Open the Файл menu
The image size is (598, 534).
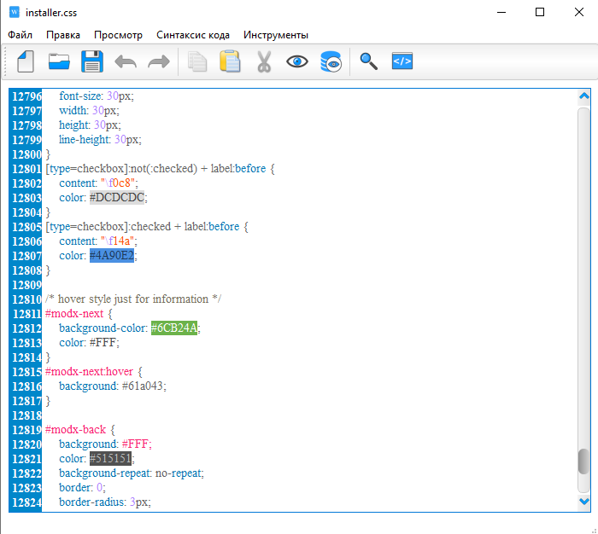[x=20, y=35]
